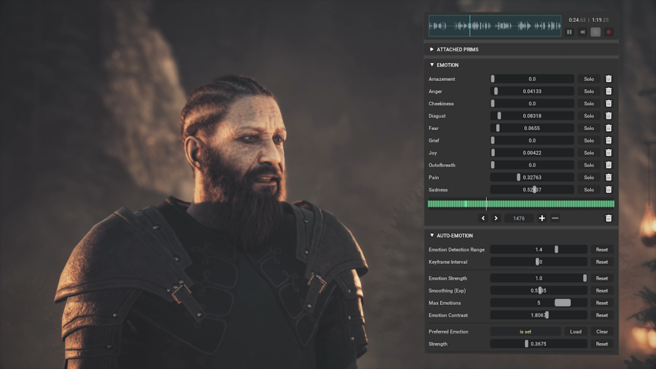
Task: Remove keyframe using the minus icon
Action: [x=555, y=218]
